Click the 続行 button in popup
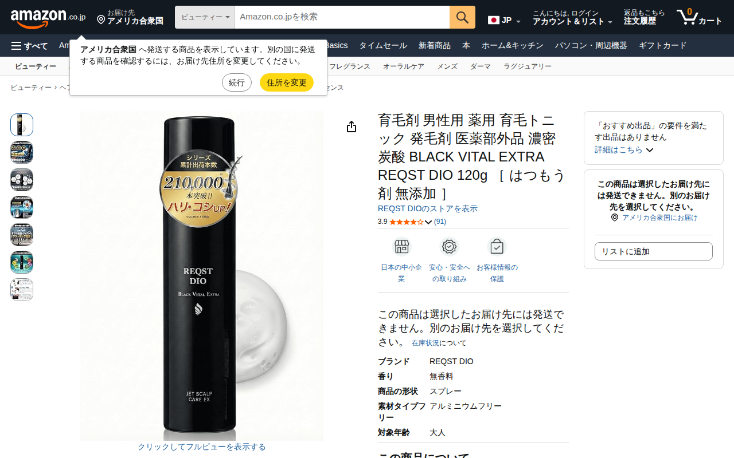 click(x=237, y=82)
